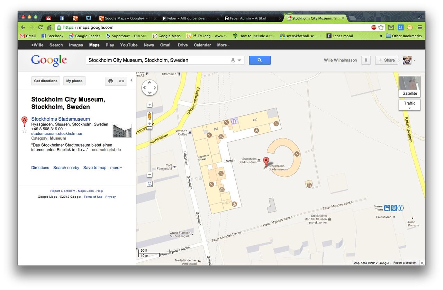443x290 pixels.
Task: Click the zoom slider handle
Action: pyautogui.click(x=150, y=128)
